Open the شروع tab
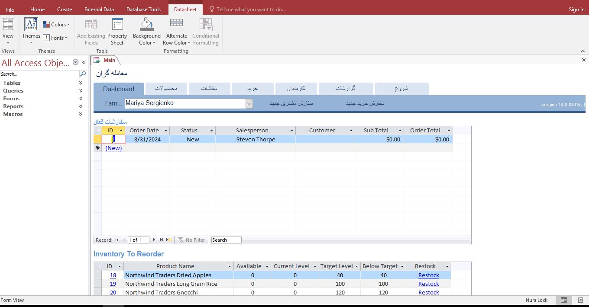 401,89
